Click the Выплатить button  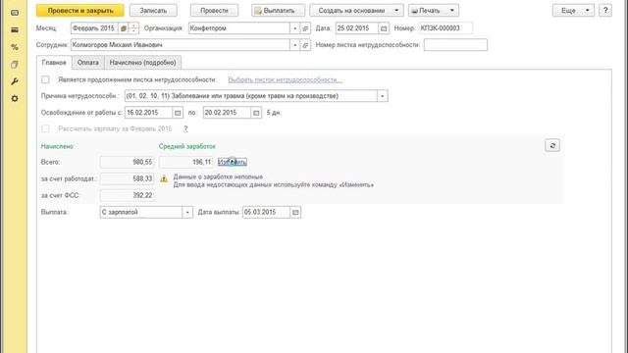coord(278,11)
